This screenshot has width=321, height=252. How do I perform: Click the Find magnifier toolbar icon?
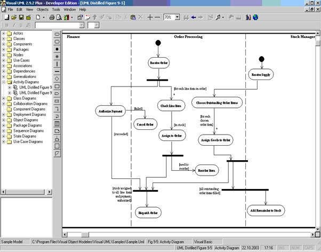tap(218, 18)
